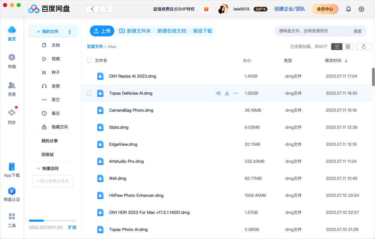Click the 上传 upload button
The image size is (375, 239).
coord(102,31)
